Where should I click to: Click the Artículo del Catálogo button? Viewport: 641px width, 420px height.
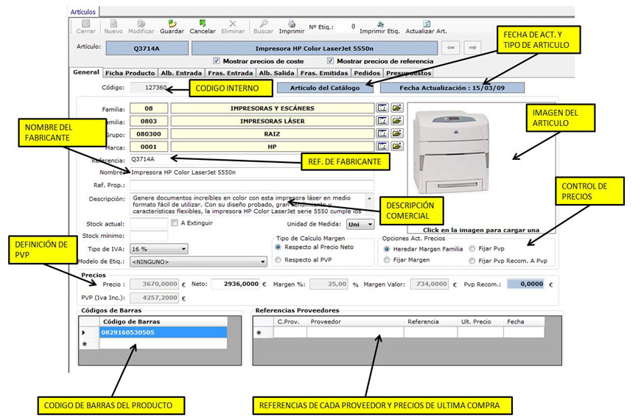tap(325, 88)
